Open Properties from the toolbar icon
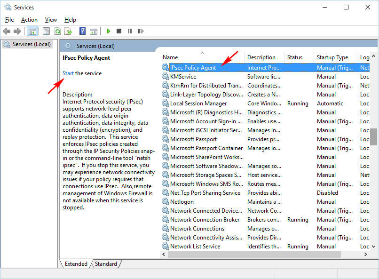The height and width of the screenshot is (279, 379). point(46,32)
